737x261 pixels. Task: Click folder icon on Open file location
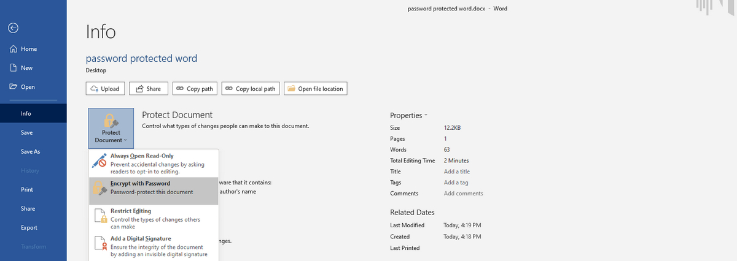pyautogui.click(x=292, y=89)
